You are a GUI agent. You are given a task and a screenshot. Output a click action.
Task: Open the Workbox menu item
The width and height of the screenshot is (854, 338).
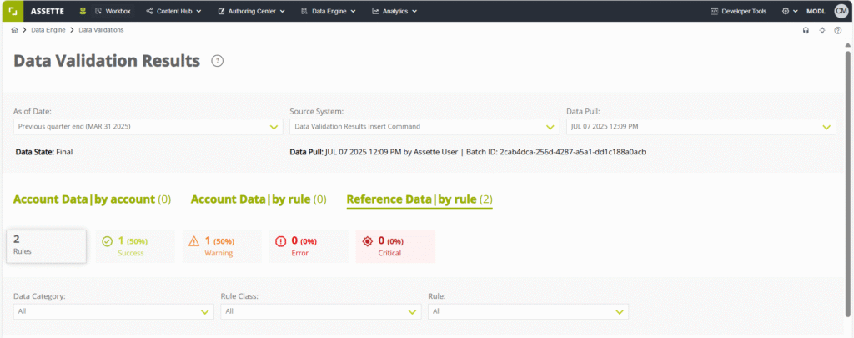click(113, 11)
